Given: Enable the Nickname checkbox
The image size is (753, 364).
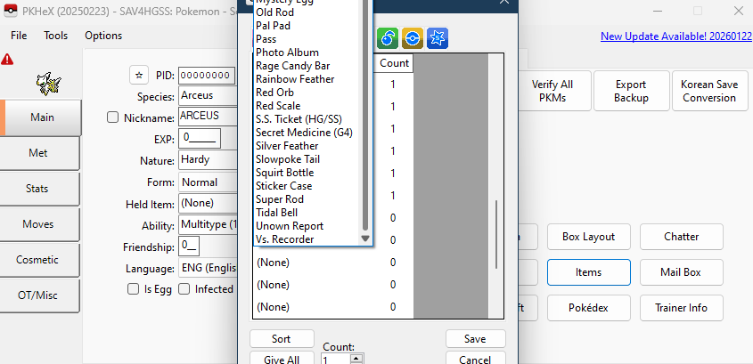Looking at the screenshot, I should (x=112, y=117).
